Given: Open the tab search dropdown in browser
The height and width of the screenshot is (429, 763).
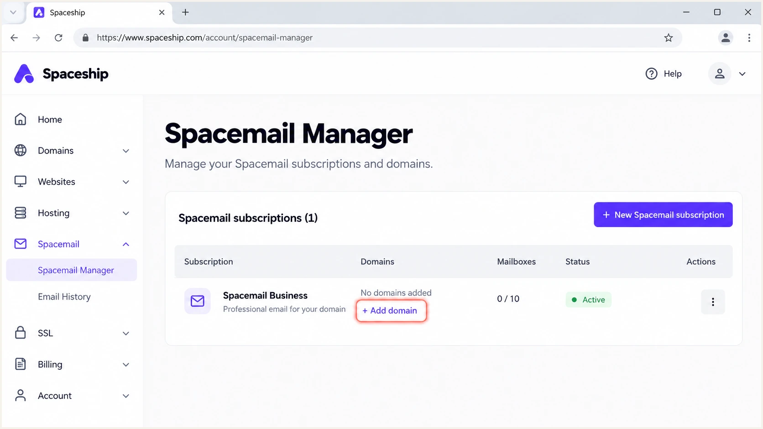Looking at the screenshot, I should coord(13,12).
